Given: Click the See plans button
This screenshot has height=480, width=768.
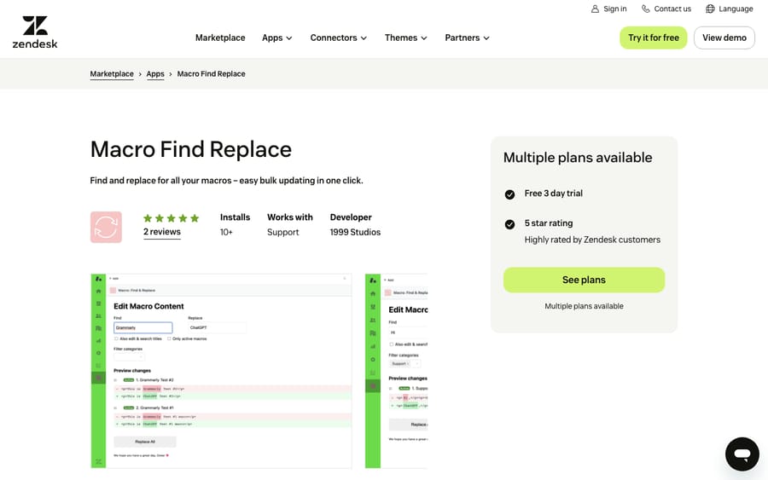Looking at the screenshot, I should click(584, 280).
